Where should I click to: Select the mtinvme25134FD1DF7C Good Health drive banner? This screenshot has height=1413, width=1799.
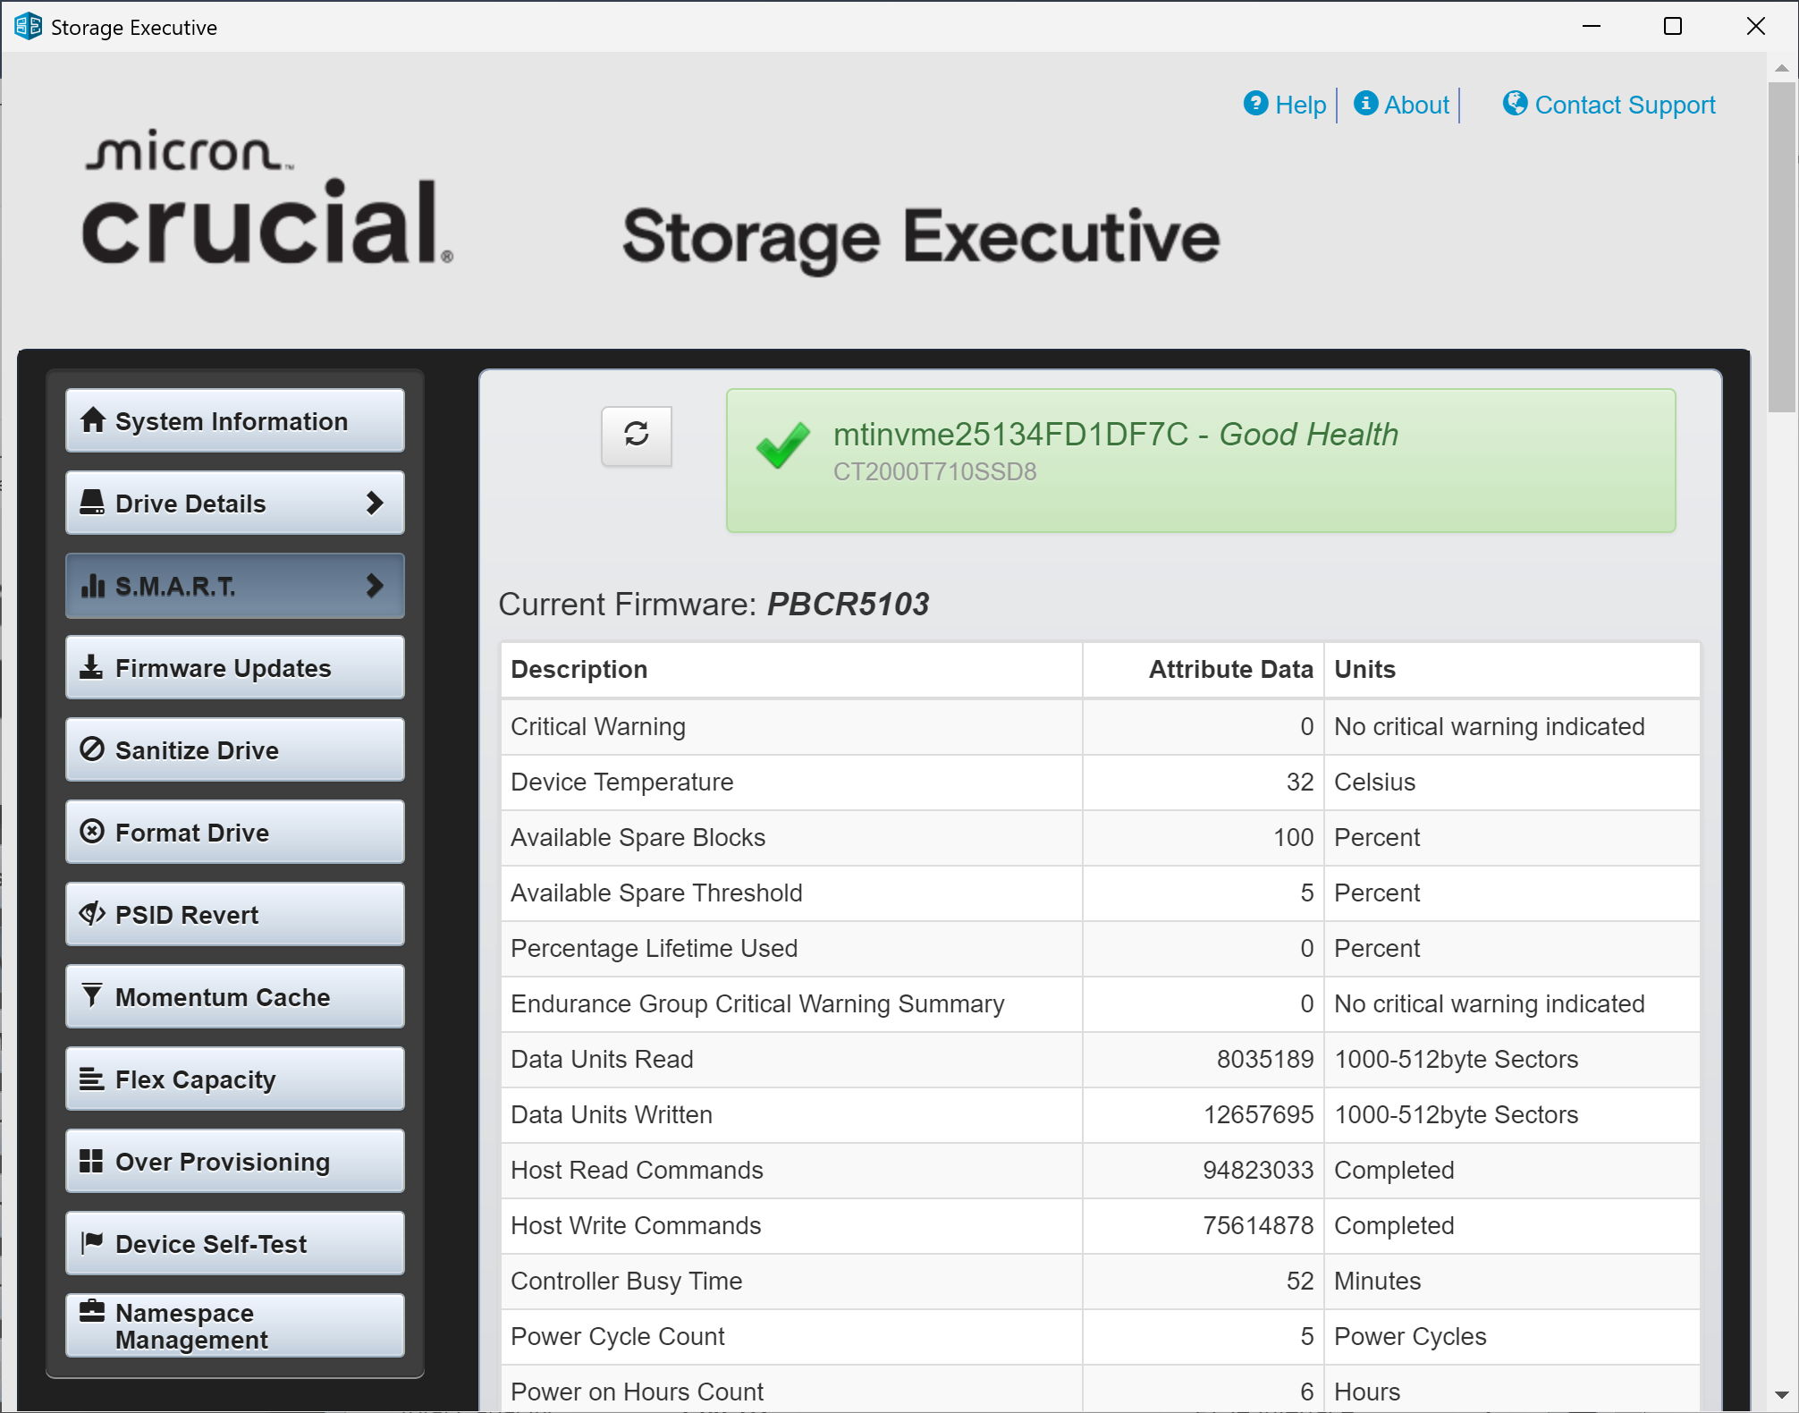coord(1201,461)
